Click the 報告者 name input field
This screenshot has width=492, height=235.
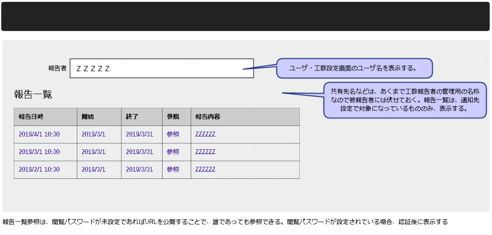pyautogui.click(x=162, y=68)
